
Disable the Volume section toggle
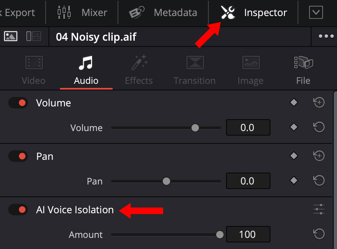[x=18, y=103]
